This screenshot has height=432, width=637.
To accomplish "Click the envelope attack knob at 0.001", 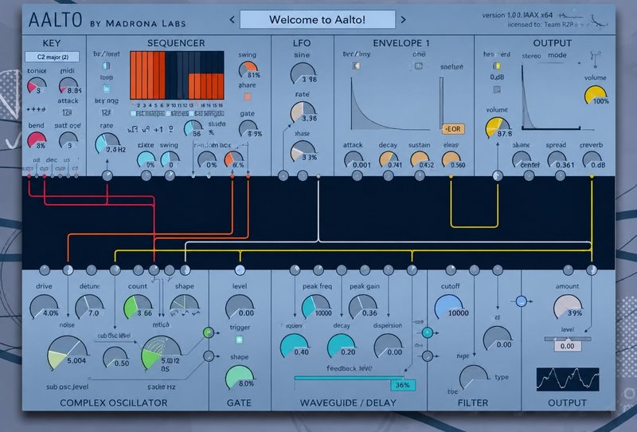I will 354,159.
